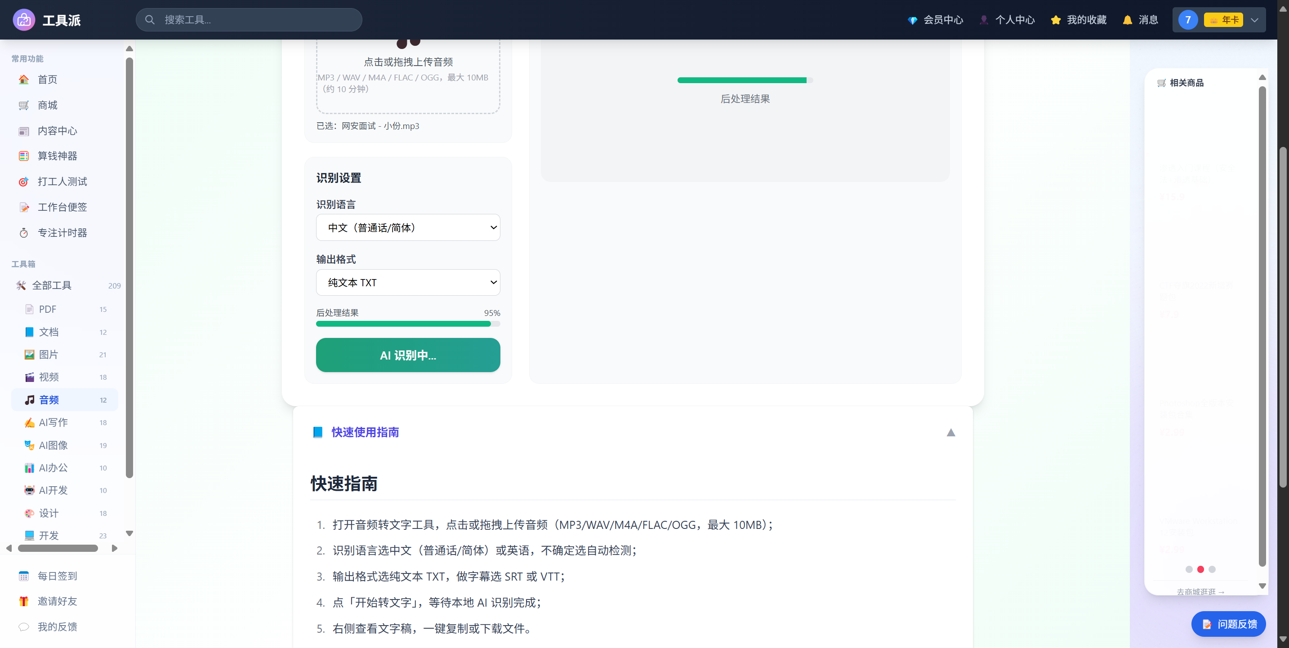Open the 识别语言 dropdown
The image size is (1289, 648).
click(408, 227)
